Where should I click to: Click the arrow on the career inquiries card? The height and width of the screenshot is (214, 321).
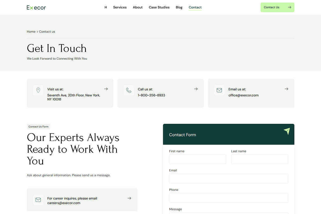[x=129, y=198]
